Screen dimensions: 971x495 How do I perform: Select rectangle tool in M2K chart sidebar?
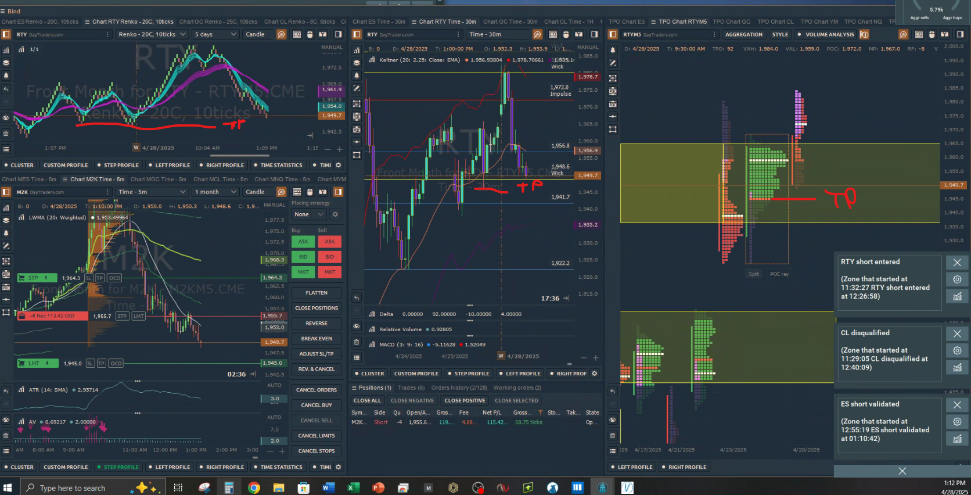6,312
